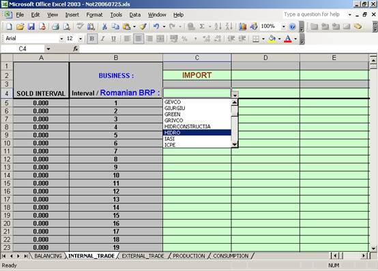Undo the last action
378x271 pixels.
[156, 27]
